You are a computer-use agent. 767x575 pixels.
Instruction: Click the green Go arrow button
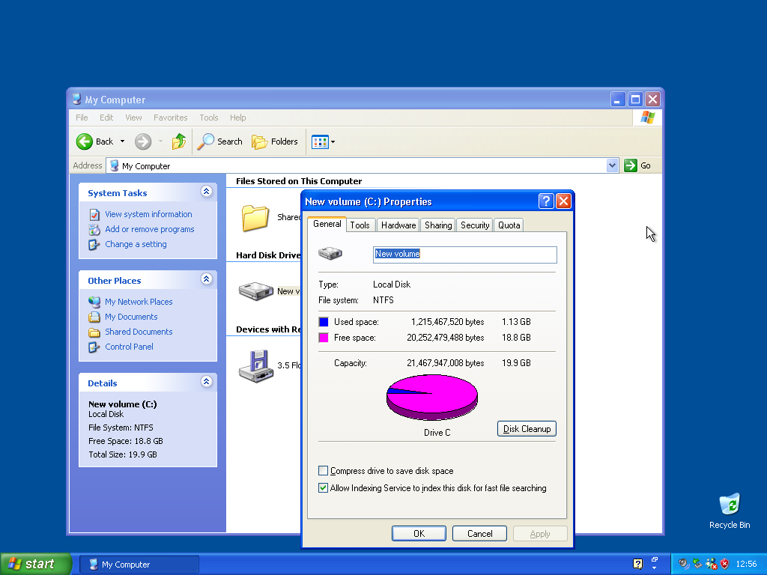point(631,165)
